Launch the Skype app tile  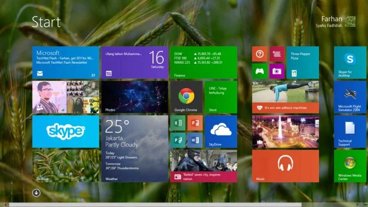tap(66, 131)
